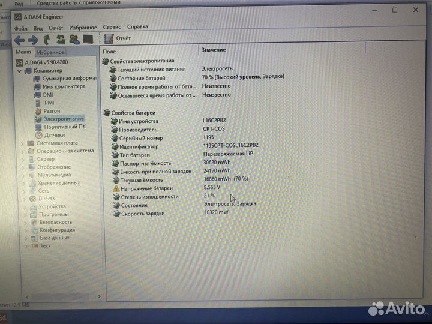Click the DirectX icon in tree

tap(33, 199)
